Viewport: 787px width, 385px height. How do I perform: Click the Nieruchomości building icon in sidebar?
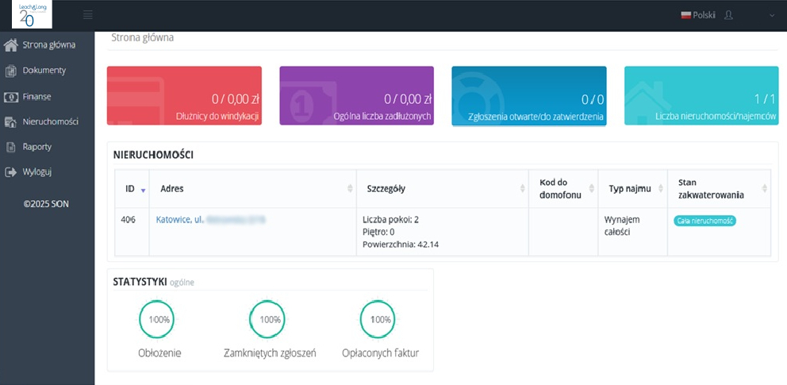click(11, 122)
